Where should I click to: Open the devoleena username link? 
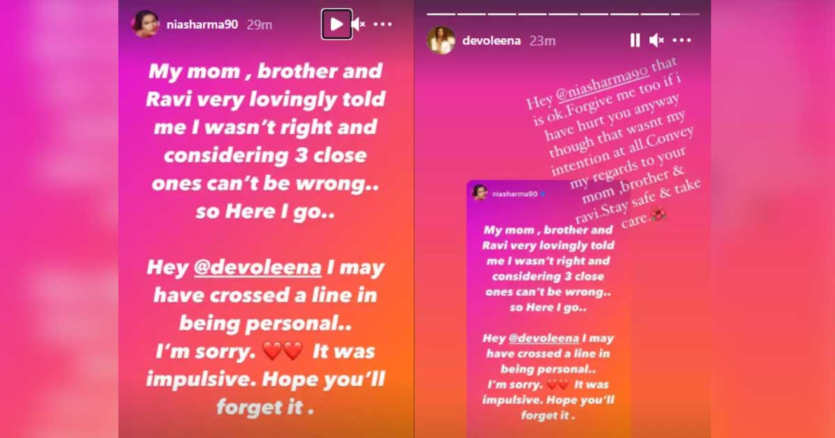(x=491, y=40)
